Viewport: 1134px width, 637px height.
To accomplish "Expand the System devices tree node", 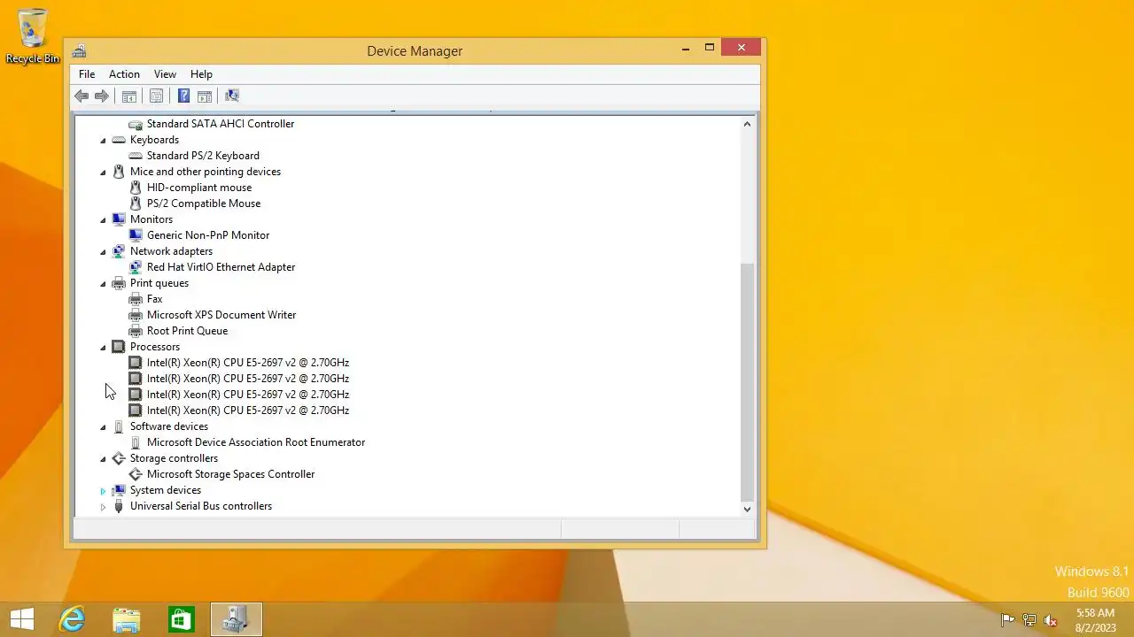I will 103,490.
